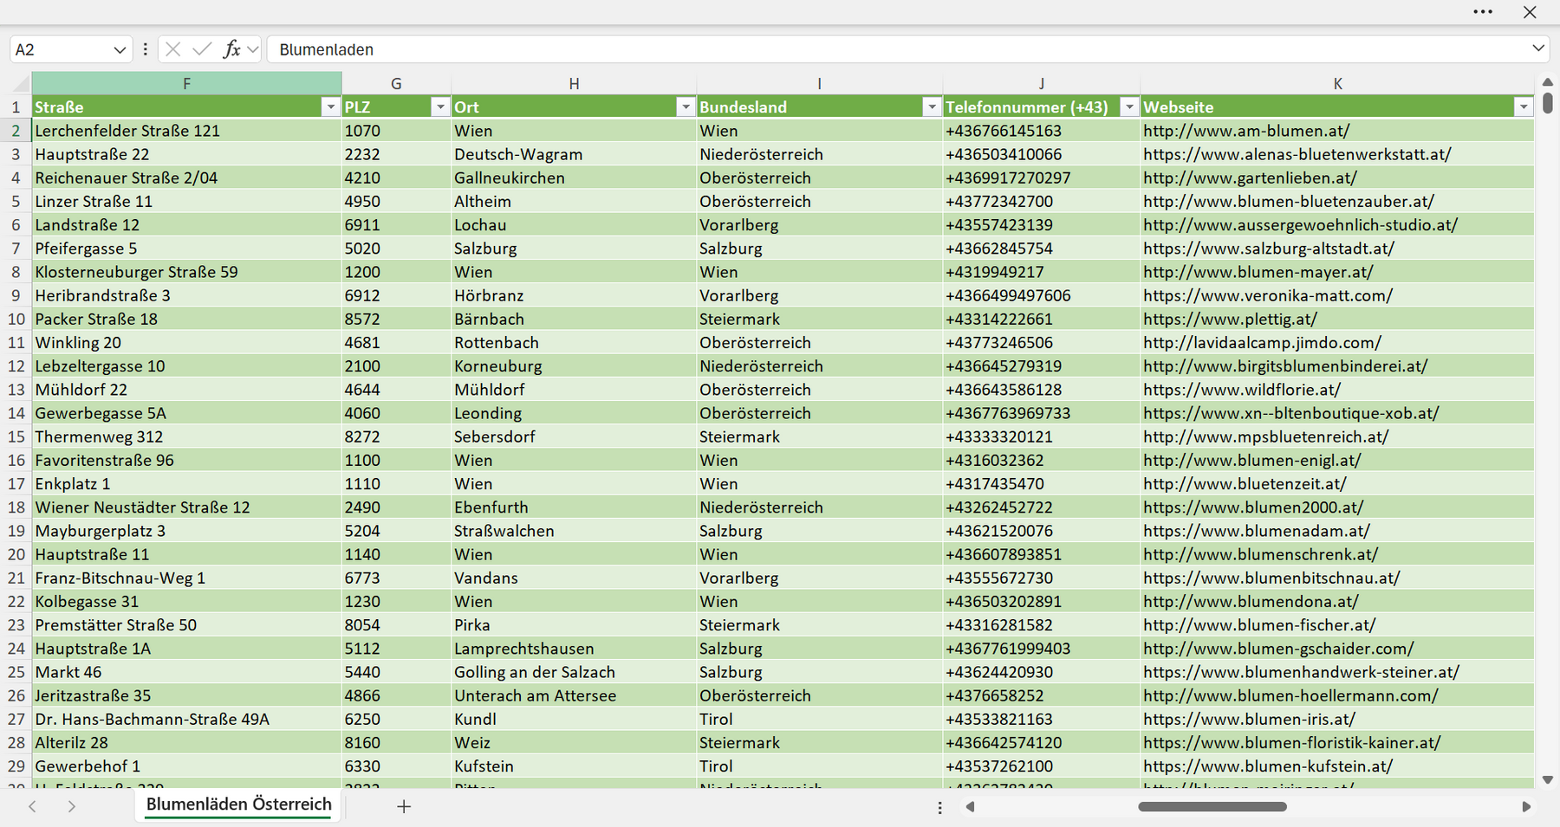This screenshot has width=1560, height=827.
Task: Select column K header
Action: pyautogui.click(x=1337, y=83)
